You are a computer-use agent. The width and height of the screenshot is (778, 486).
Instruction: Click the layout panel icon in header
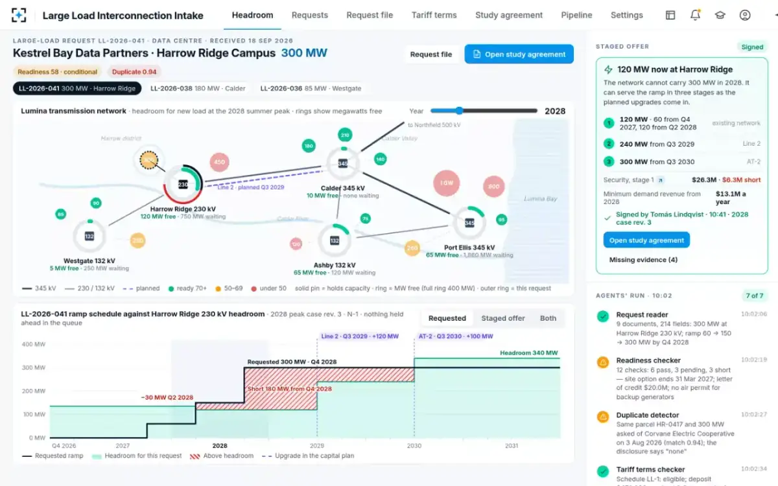point(670,15)
